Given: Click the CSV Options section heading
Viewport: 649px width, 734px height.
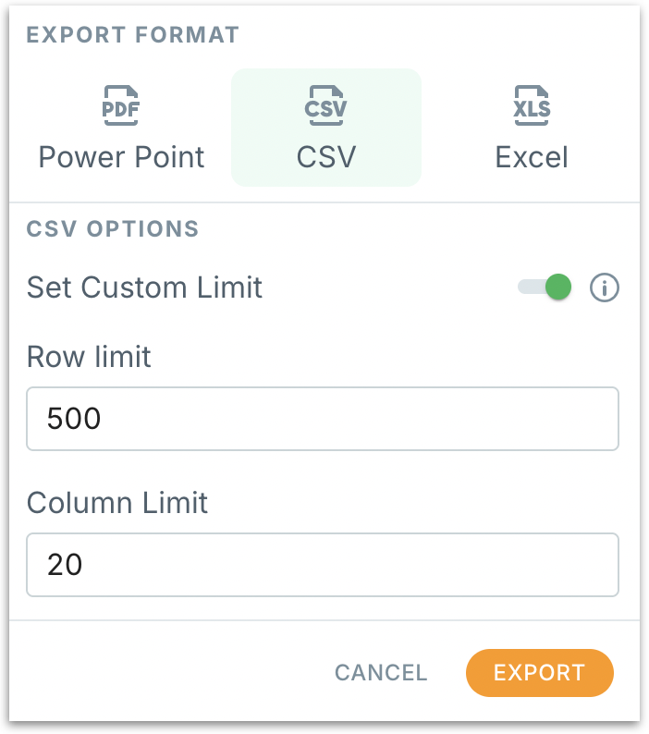Looking at the screenshot, I should point(113,228).
